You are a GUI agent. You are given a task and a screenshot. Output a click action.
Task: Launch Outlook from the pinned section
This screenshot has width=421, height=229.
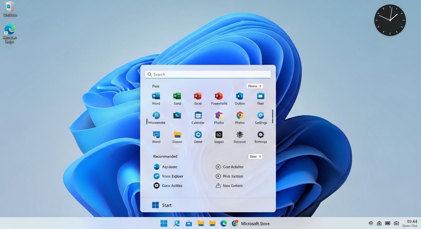240,98
